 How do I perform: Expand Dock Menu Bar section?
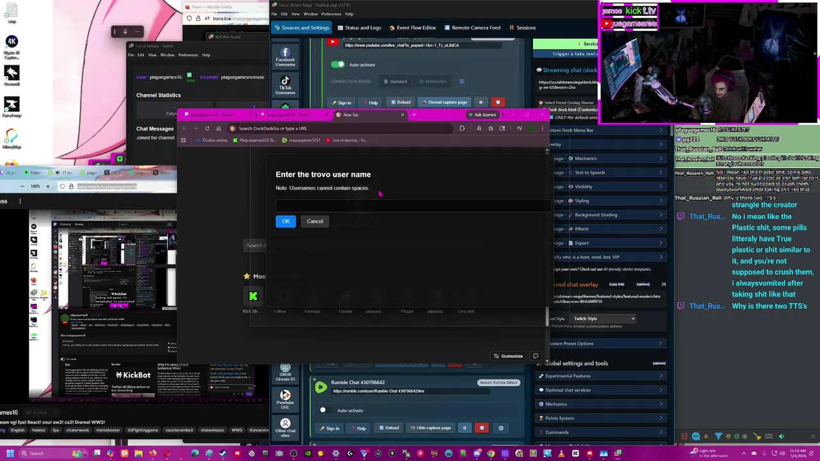click(609, 130)
